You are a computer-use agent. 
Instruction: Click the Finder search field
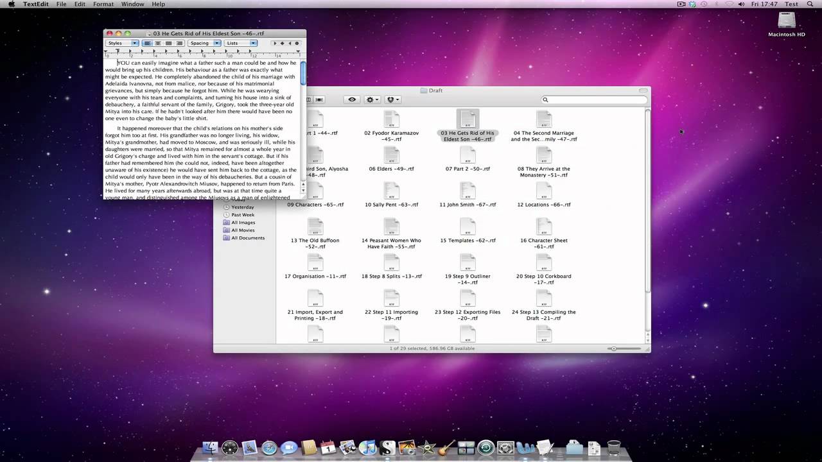(x=594, y=99)
